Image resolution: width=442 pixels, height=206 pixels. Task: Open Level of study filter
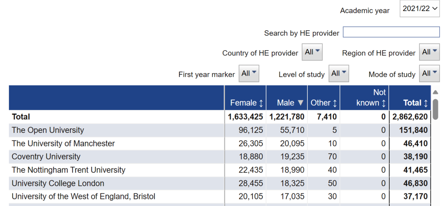coord(339,74)
